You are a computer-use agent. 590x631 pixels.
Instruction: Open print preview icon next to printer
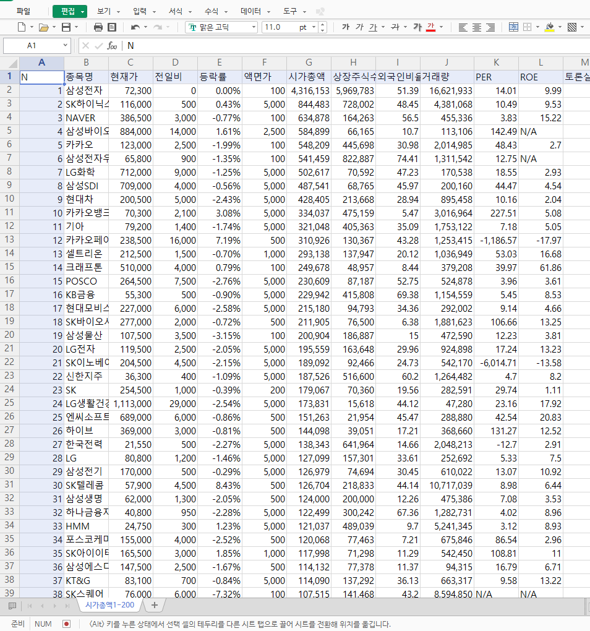[112, 27]
